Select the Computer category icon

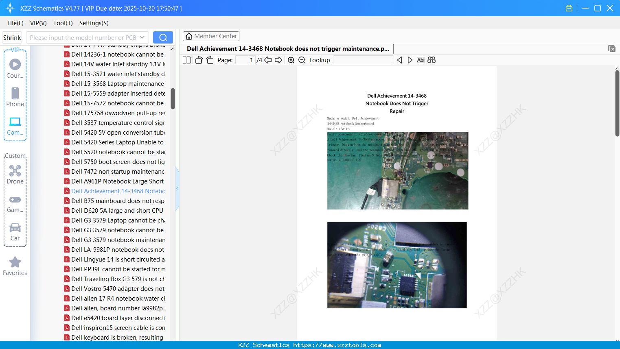click(x=15, y=126)
